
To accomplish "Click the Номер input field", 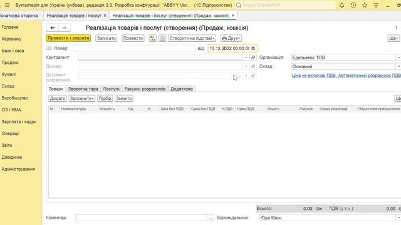I will (134, 48).
